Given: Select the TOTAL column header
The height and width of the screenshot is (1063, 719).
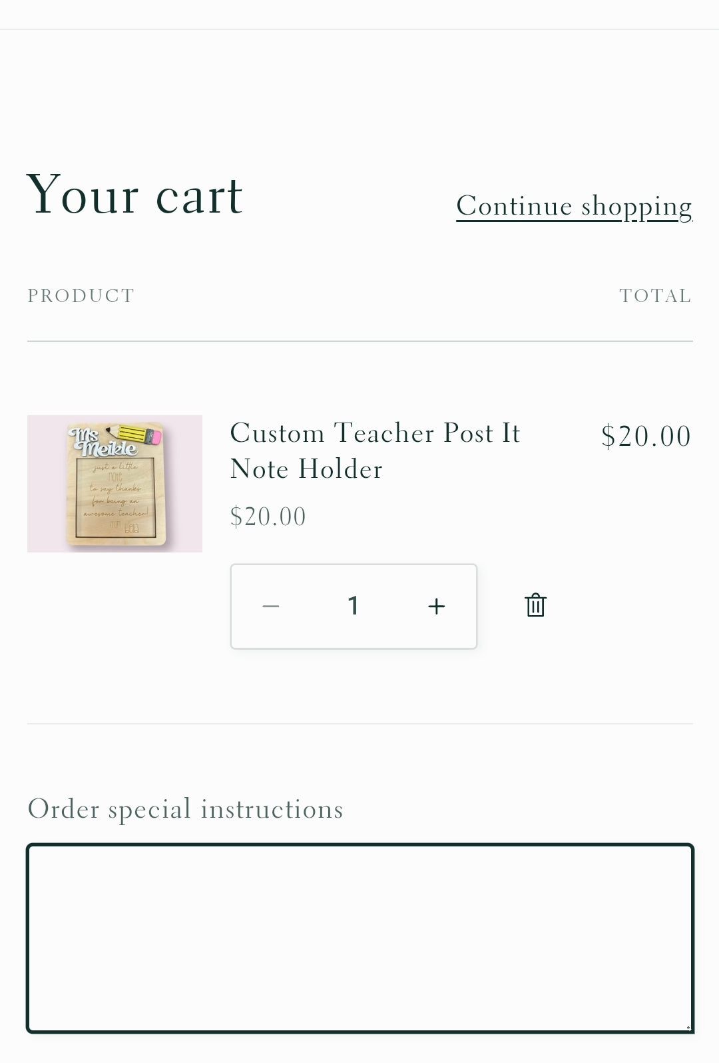Looking at the screenshot, I should [x=655, y=295].
